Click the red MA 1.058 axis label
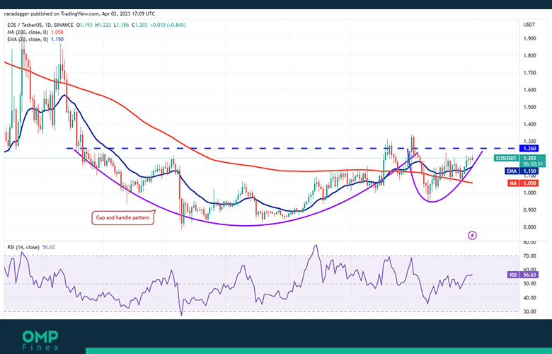552x354 pixels. pyautogui.click(x=523, y=183)
